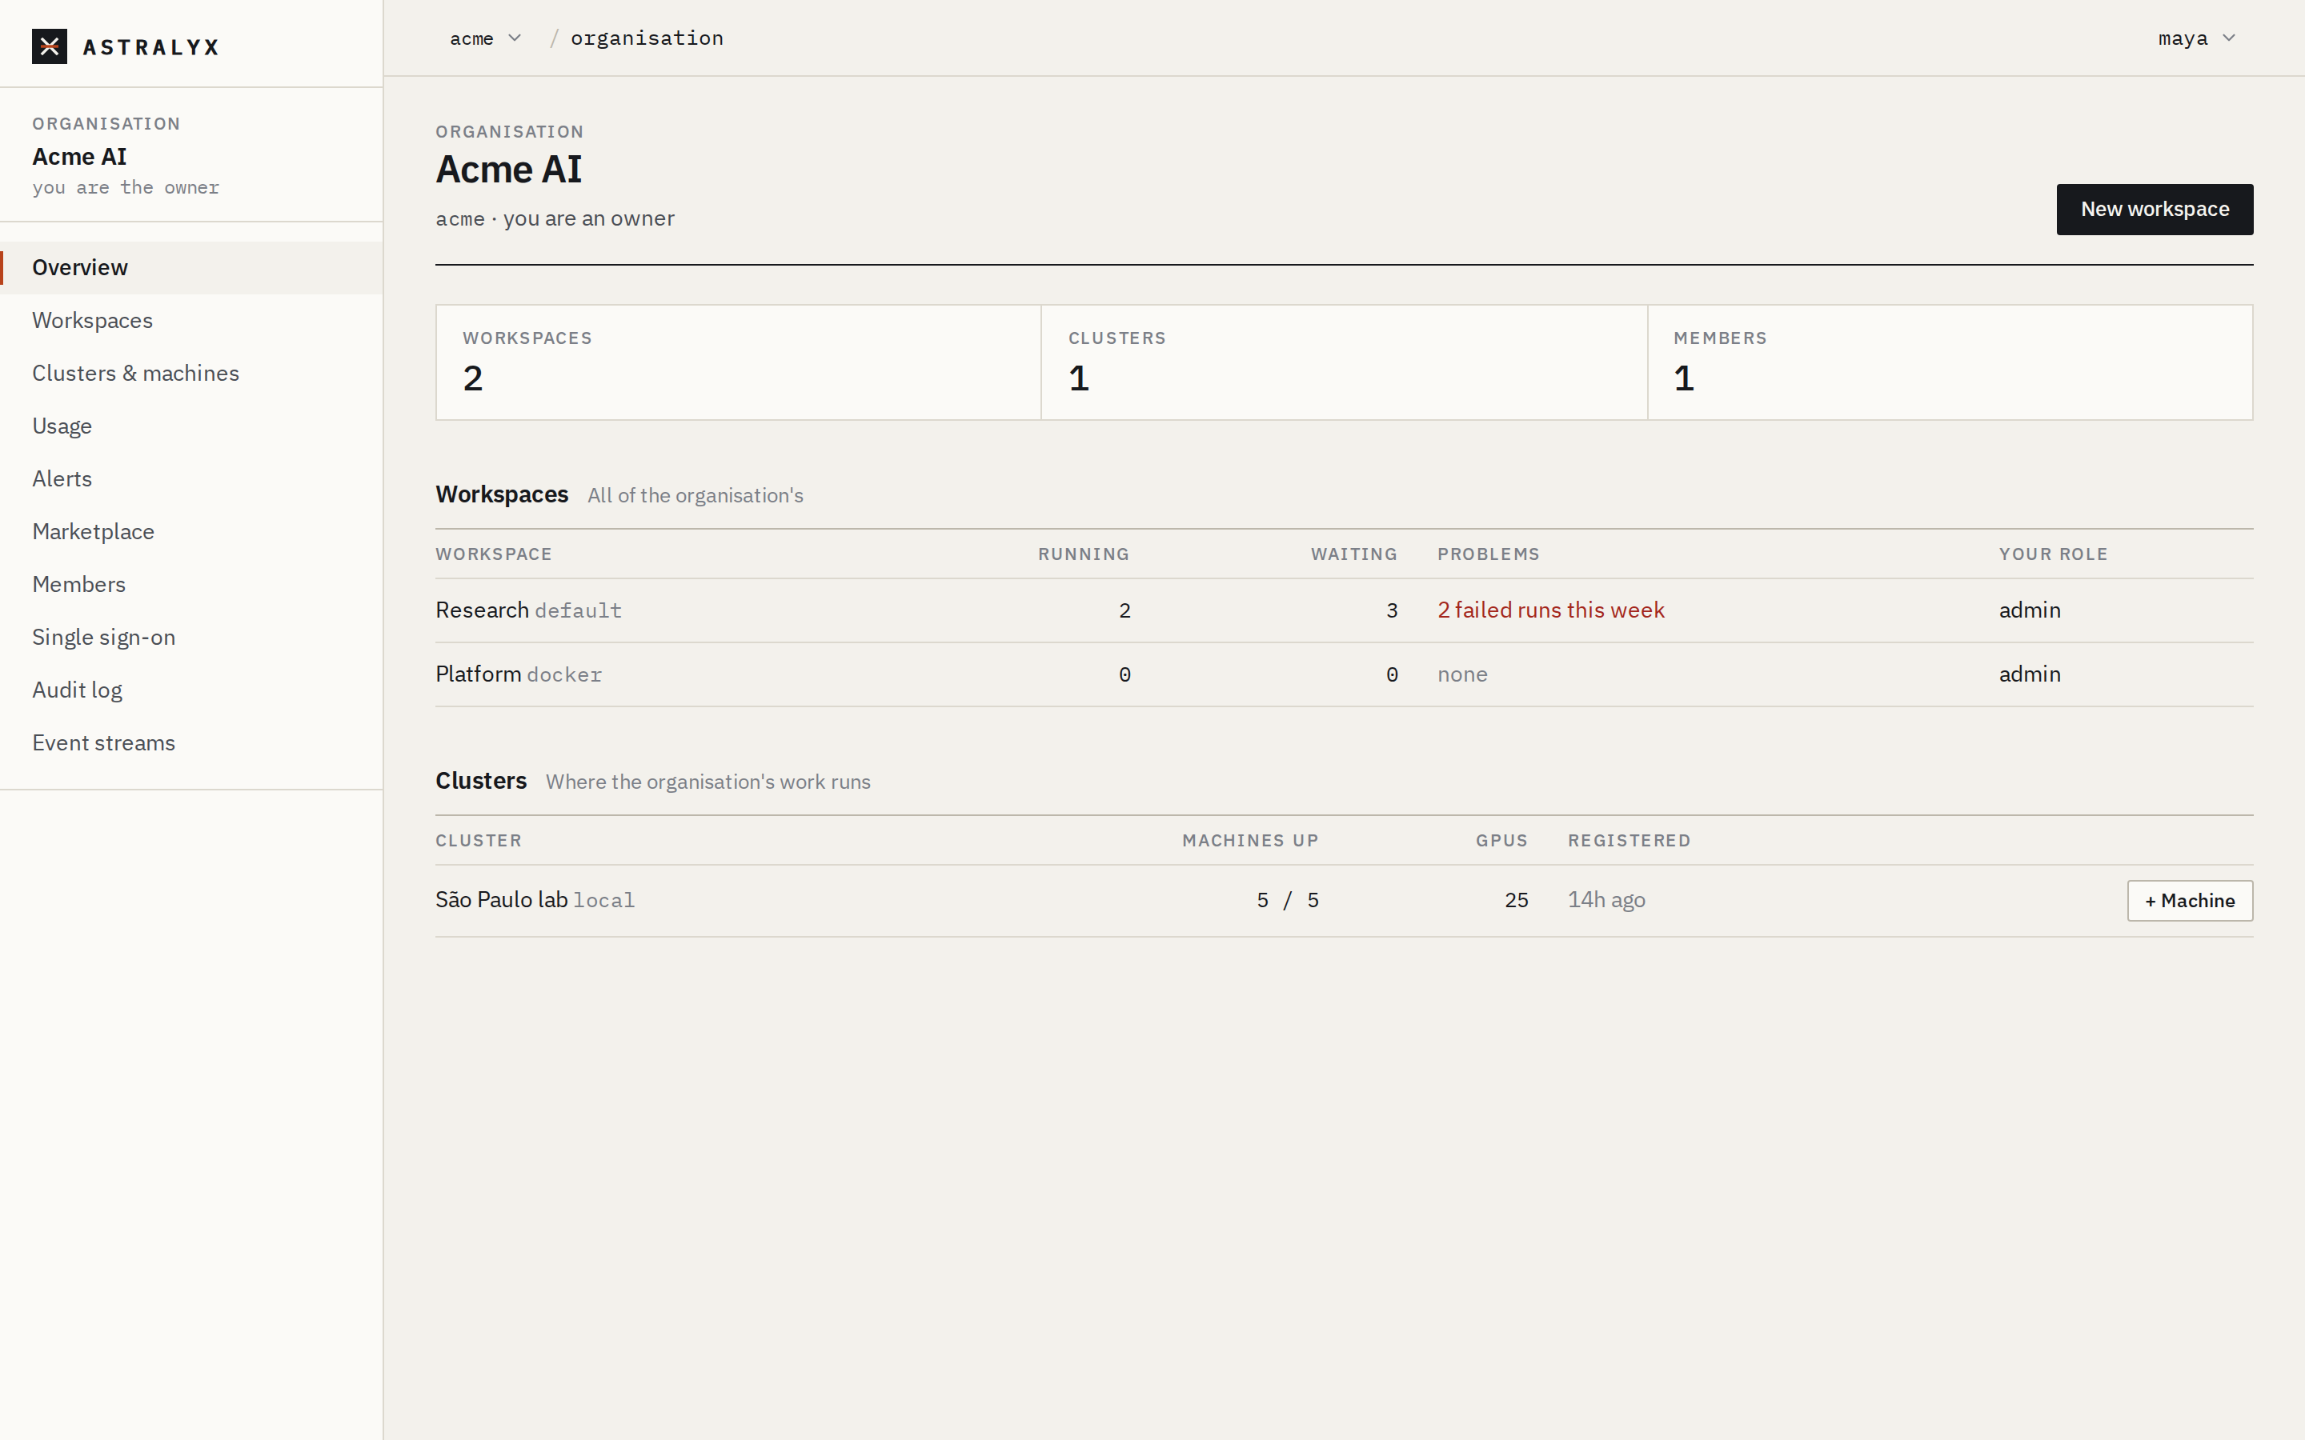Click the Workspaces stat card
This screenshot has height=1440, width=2305.
(738, 362)
